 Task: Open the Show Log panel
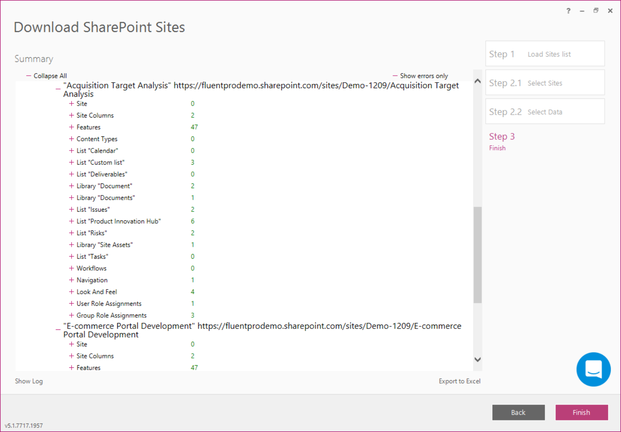(x=28, y=381)
